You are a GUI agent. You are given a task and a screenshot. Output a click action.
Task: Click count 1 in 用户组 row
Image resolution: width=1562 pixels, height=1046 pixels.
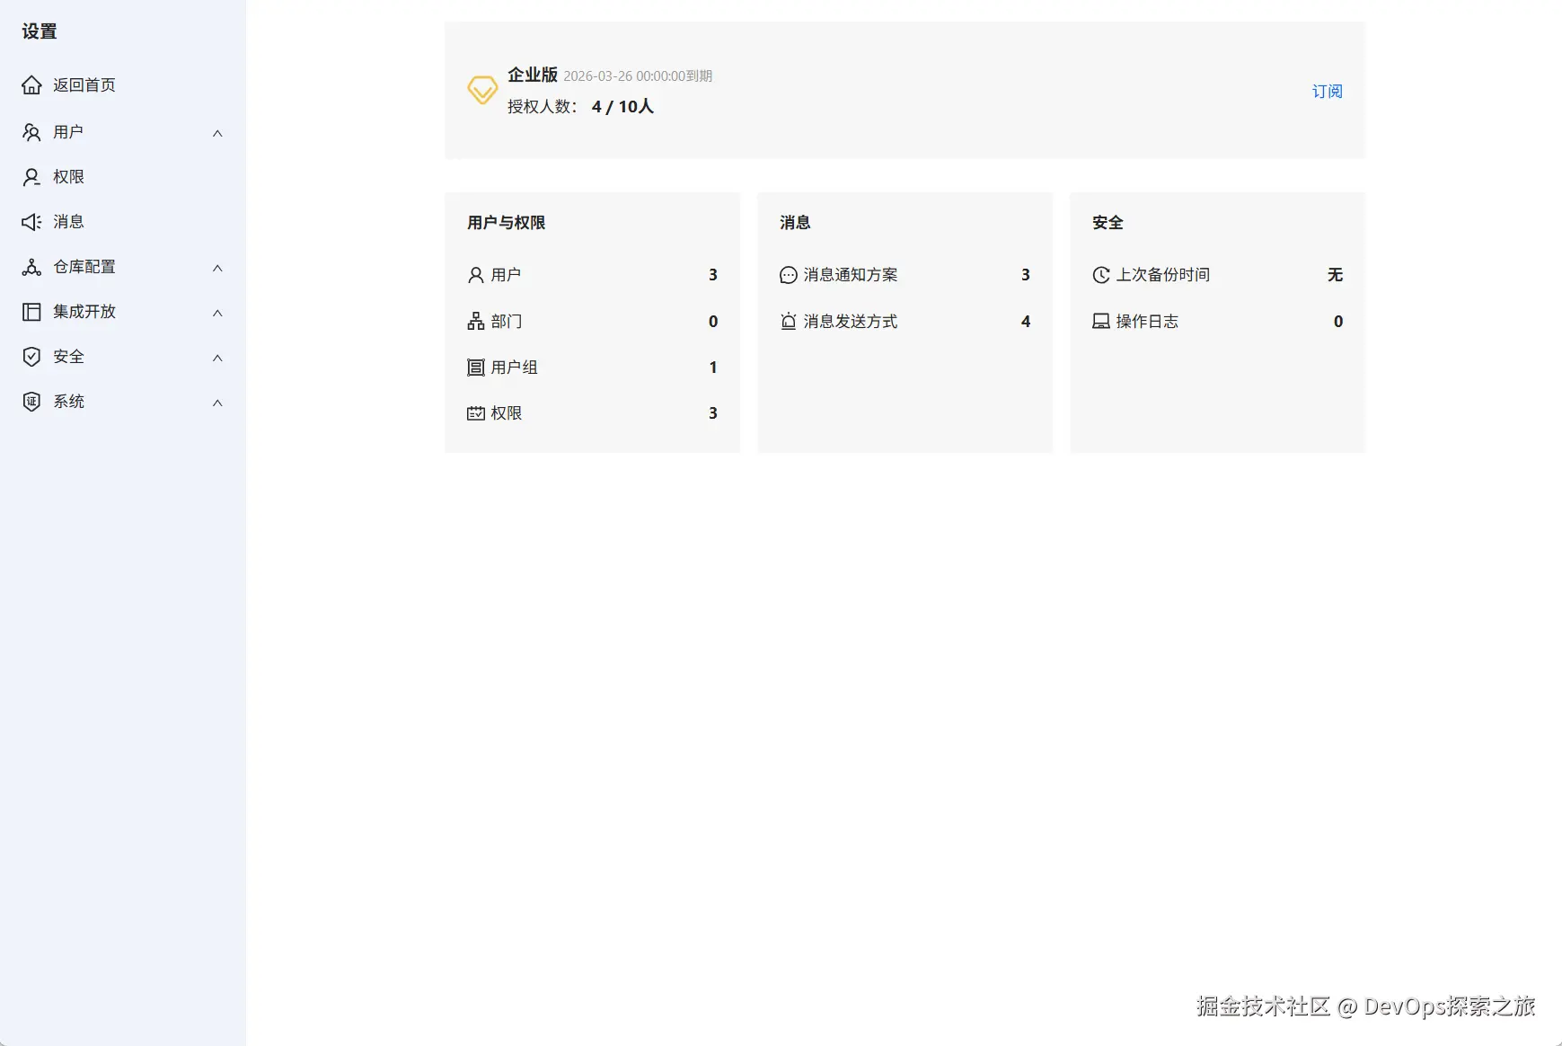coord(713,368)
